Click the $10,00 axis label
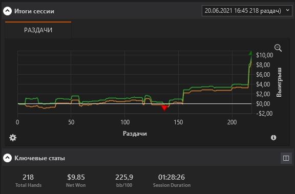Screen dimensions: 295x194 pos(264,55)
